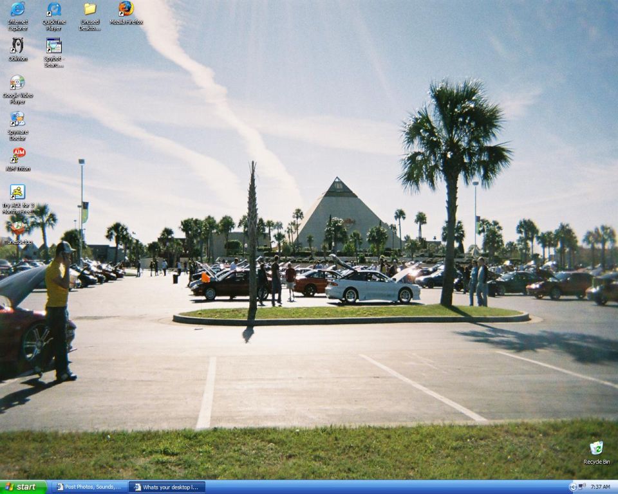
Task: Select the iTunesSetup installer icon
Action: [18, 233]
